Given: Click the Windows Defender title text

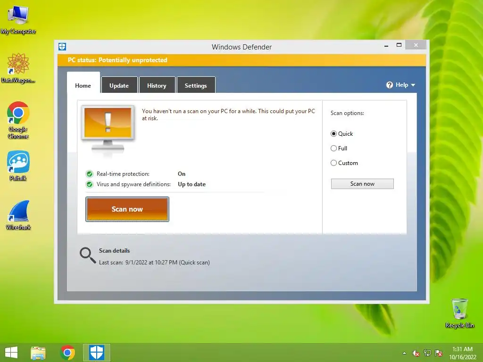Looking at the screenshot, I should click(242, 47).
